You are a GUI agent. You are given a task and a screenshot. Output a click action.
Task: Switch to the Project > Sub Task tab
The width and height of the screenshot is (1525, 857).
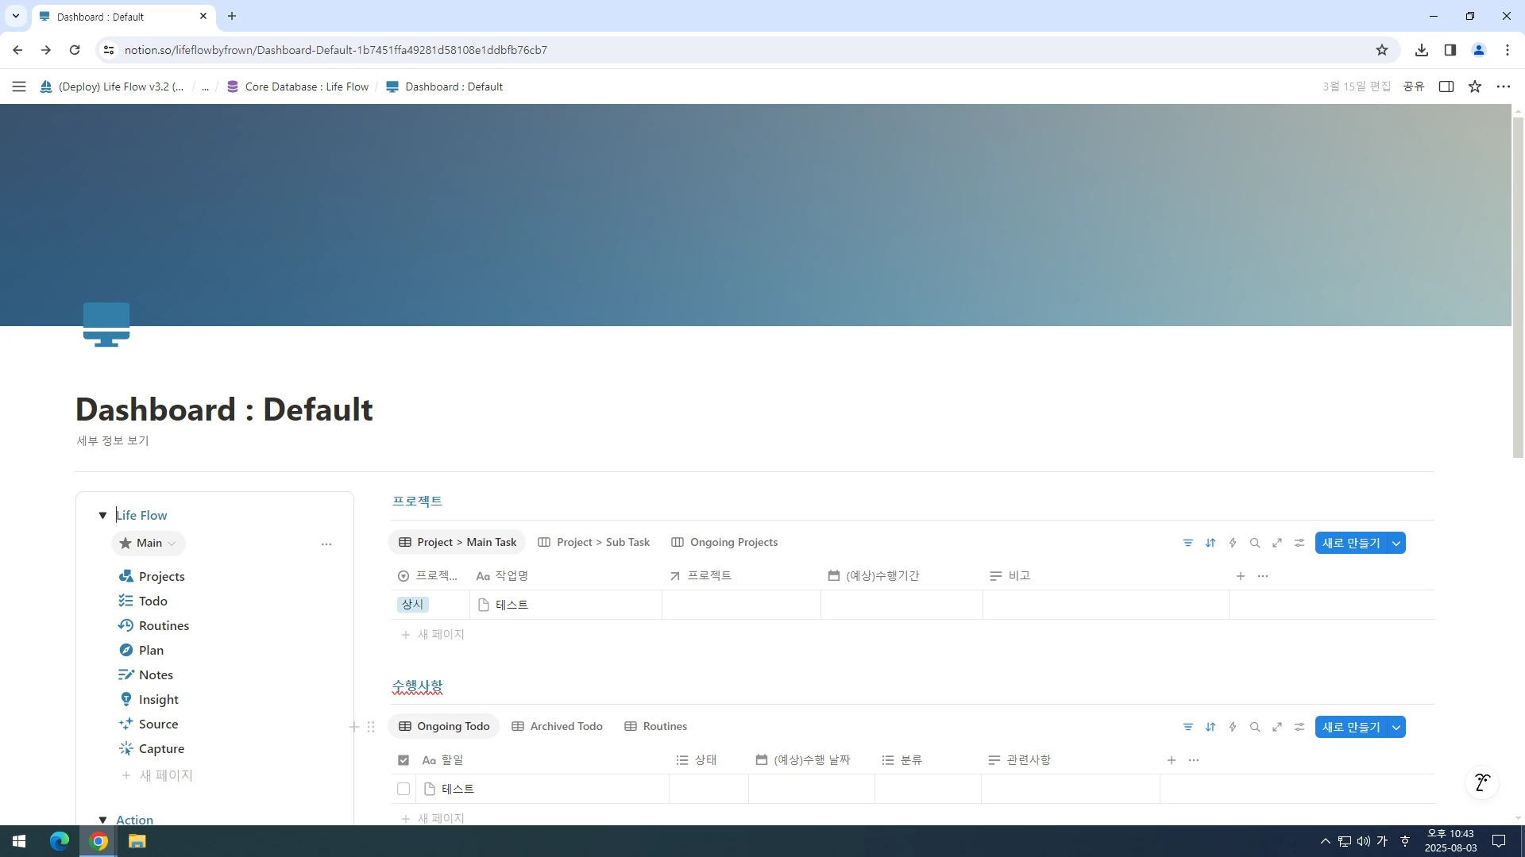pos(594,542)
